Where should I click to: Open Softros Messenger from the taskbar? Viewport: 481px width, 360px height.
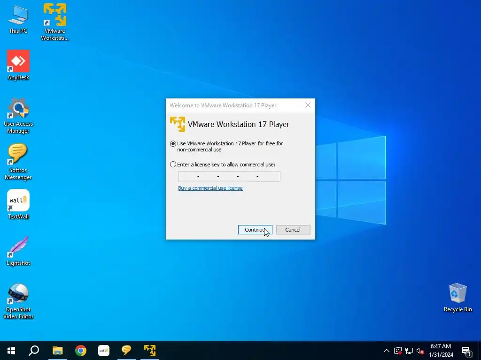click(x=126, y=351)
